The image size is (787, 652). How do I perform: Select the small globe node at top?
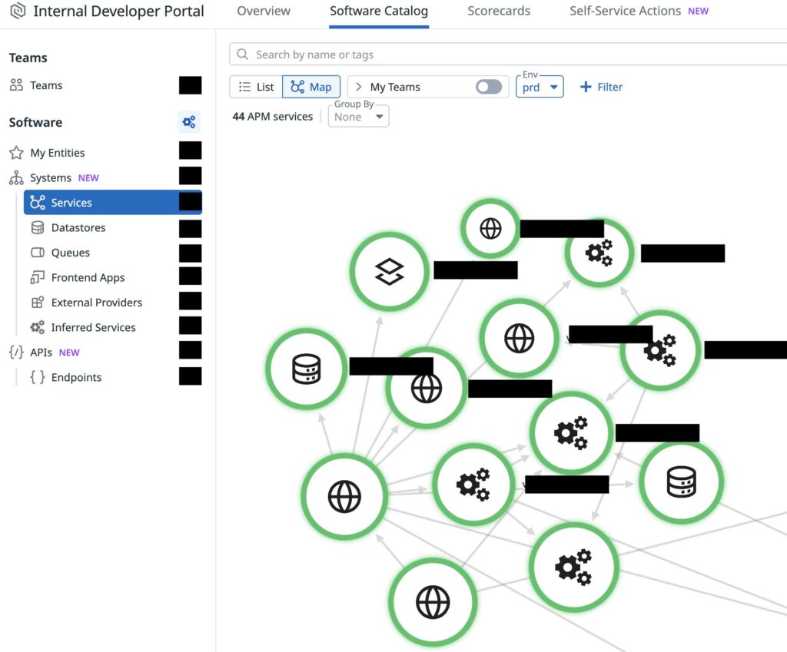coord(490,228)
